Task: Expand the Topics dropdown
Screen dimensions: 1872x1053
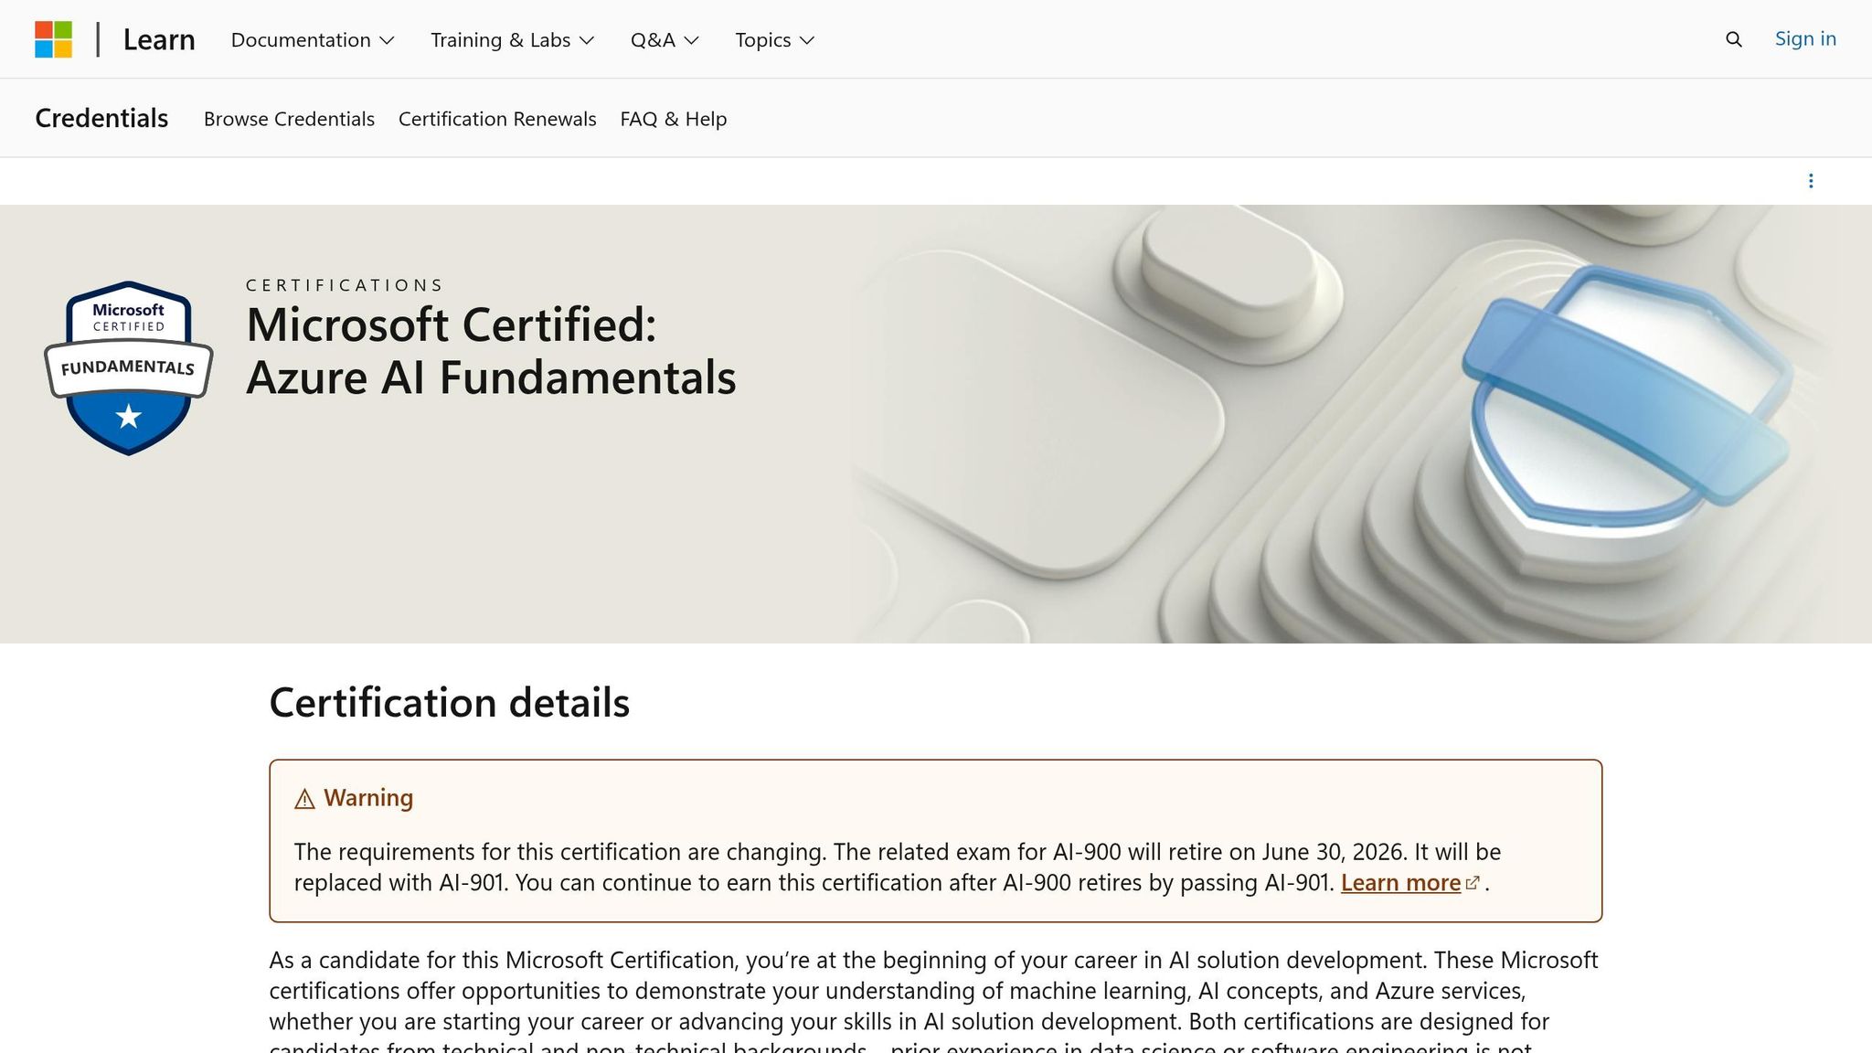Action: [x=774, y=40]
